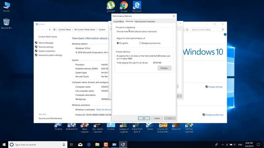This screenshot has width=264, height=148.
Task: Switch to Data Execution Prevention tab
Action: [x=145, y=21]
